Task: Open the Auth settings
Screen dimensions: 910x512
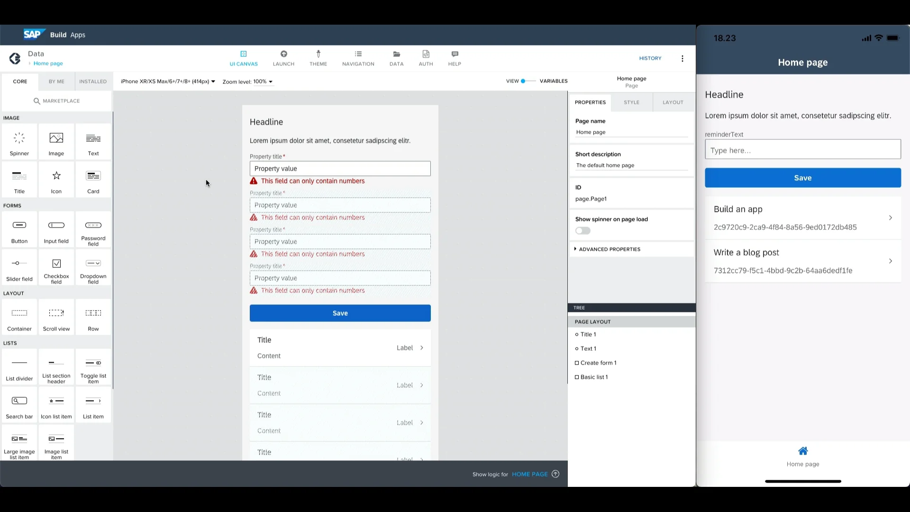Action: [425, 58]
